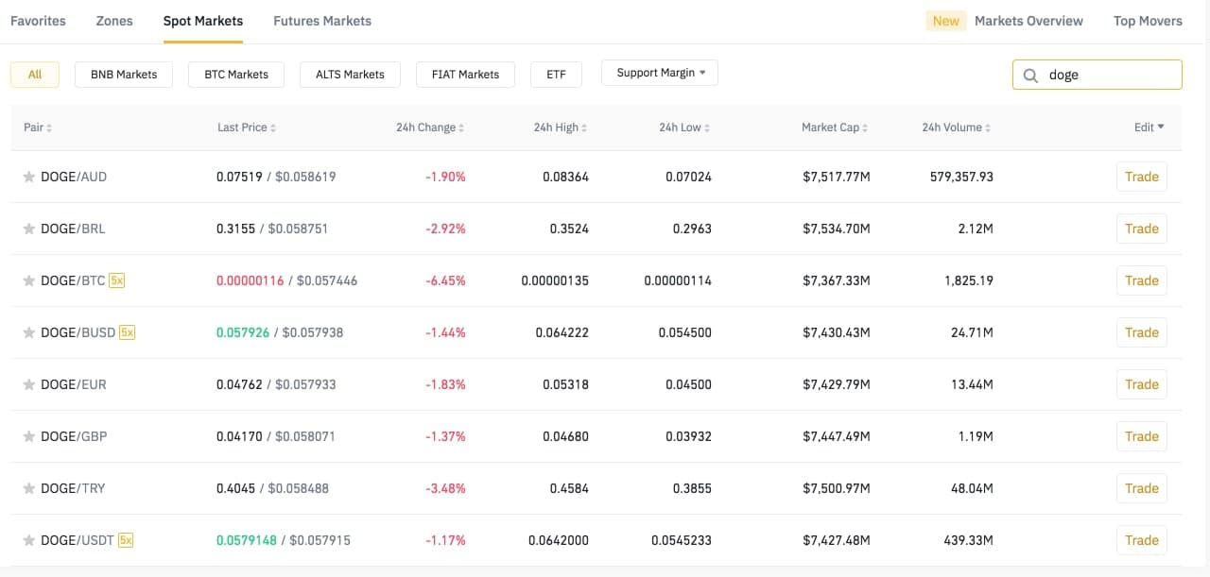
Task: Sort by 24h Volume column
Action: point(958,127)
